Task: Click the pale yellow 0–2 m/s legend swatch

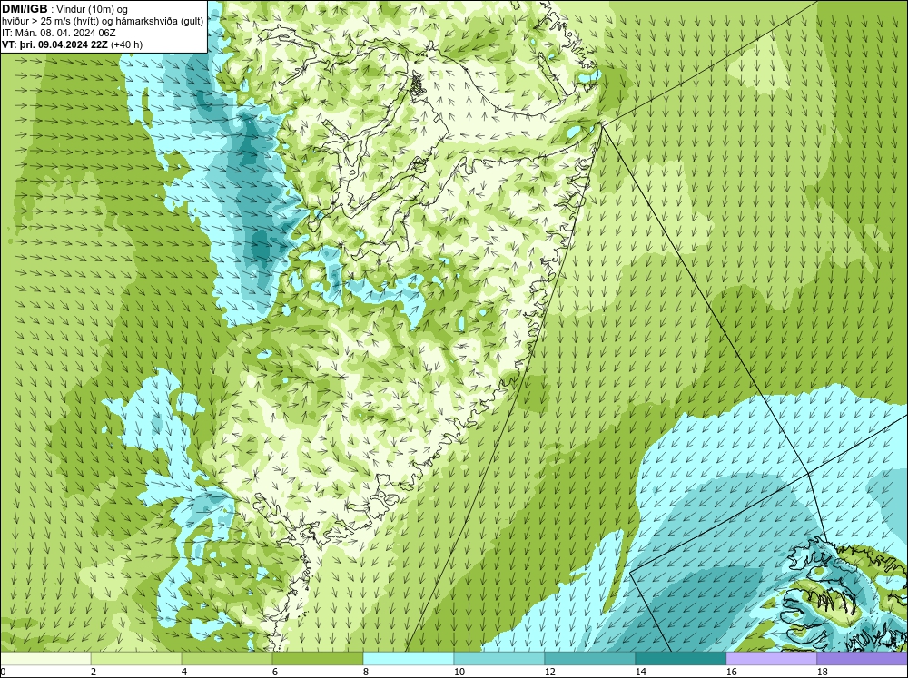Action: click(45, 658)
